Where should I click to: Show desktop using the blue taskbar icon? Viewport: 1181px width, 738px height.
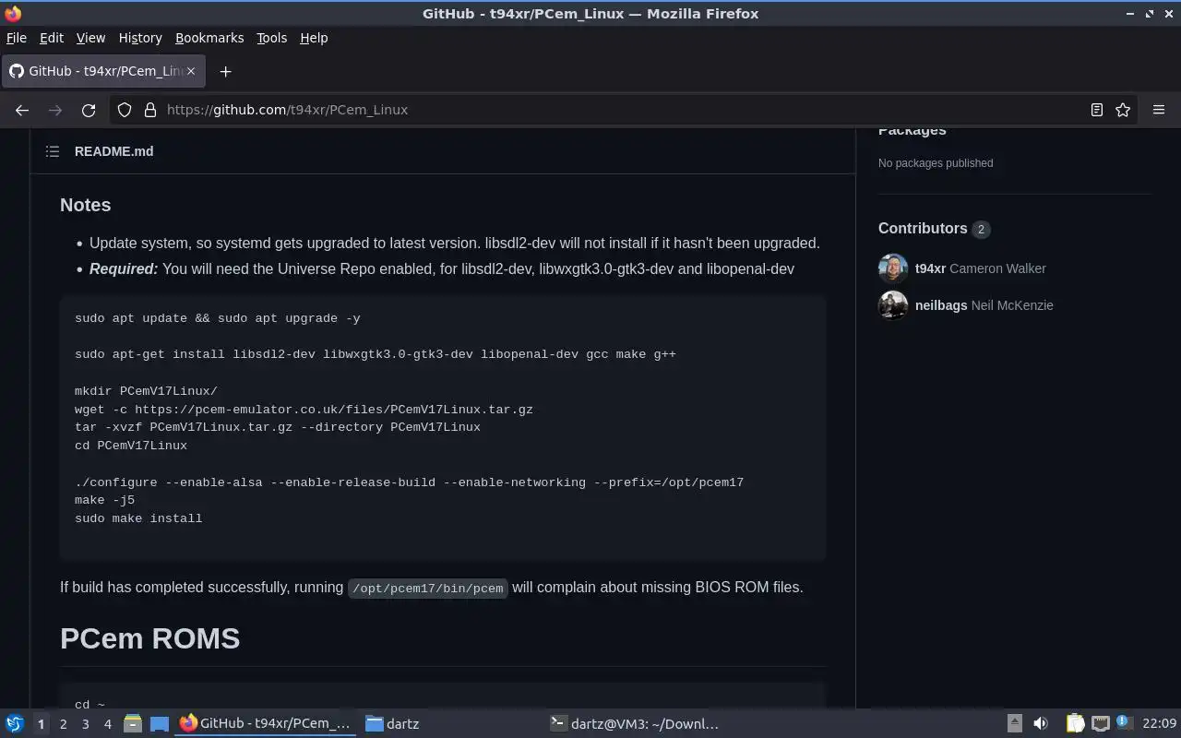(159, 724)
